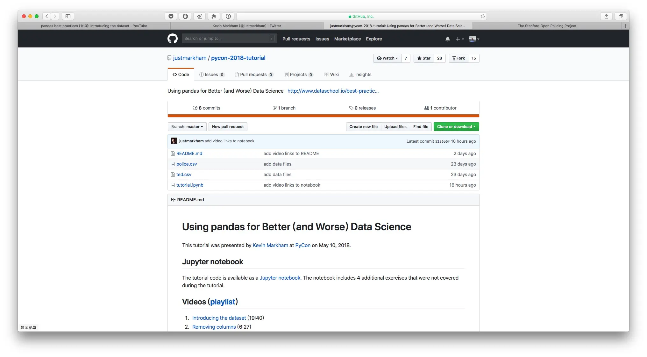Click Create new file button

tap(363, 127)
